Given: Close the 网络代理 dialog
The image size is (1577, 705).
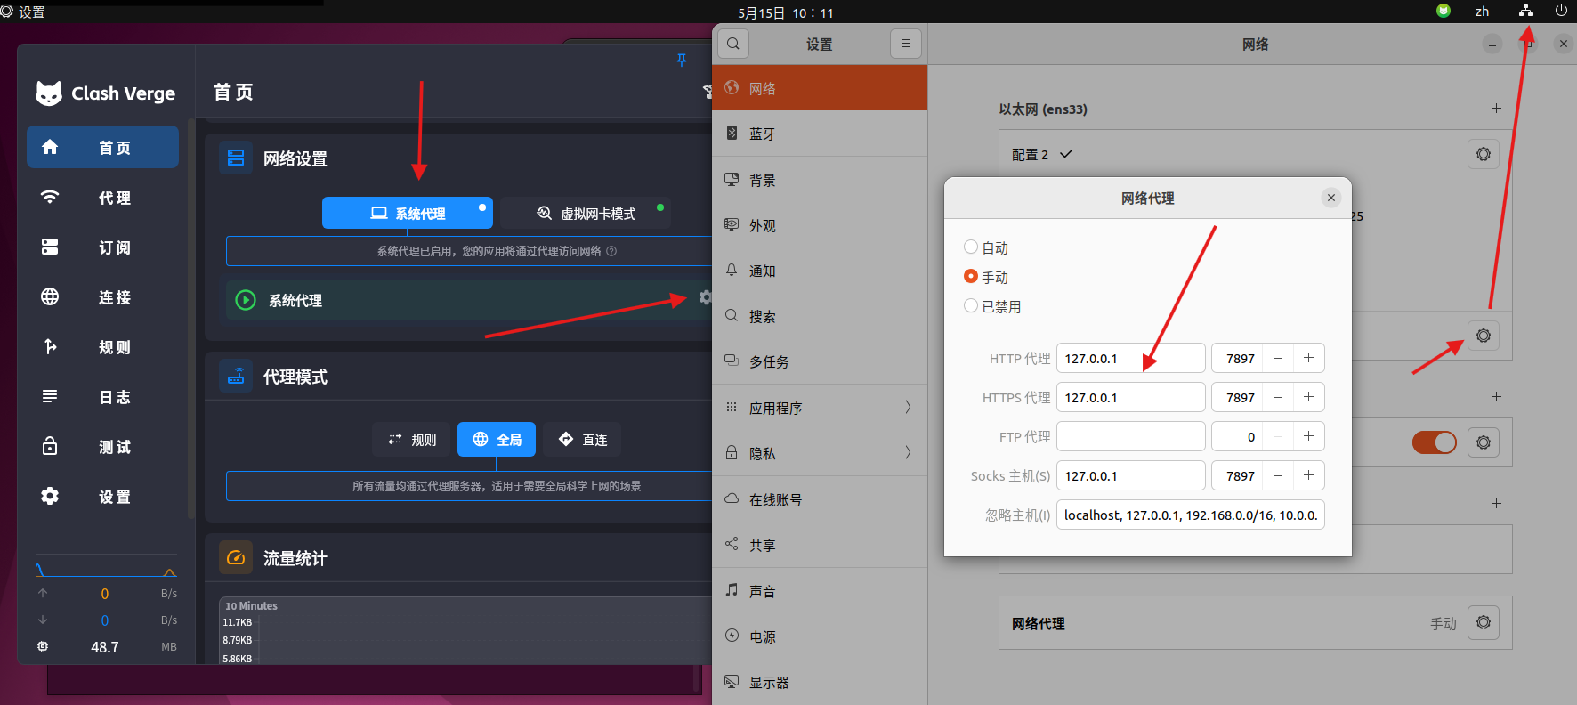Looking at the screenshot, I should (1330, 198).
